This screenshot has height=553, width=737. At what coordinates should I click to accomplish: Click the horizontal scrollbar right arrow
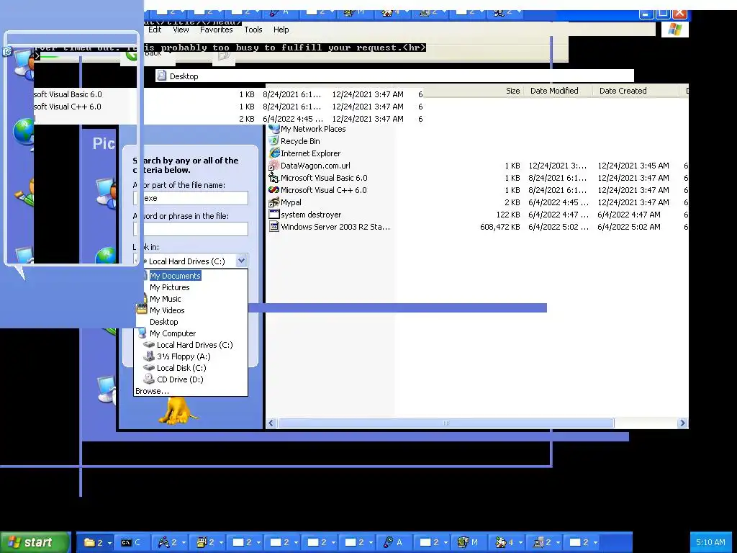pyautogui.click(x=682, y=423)
